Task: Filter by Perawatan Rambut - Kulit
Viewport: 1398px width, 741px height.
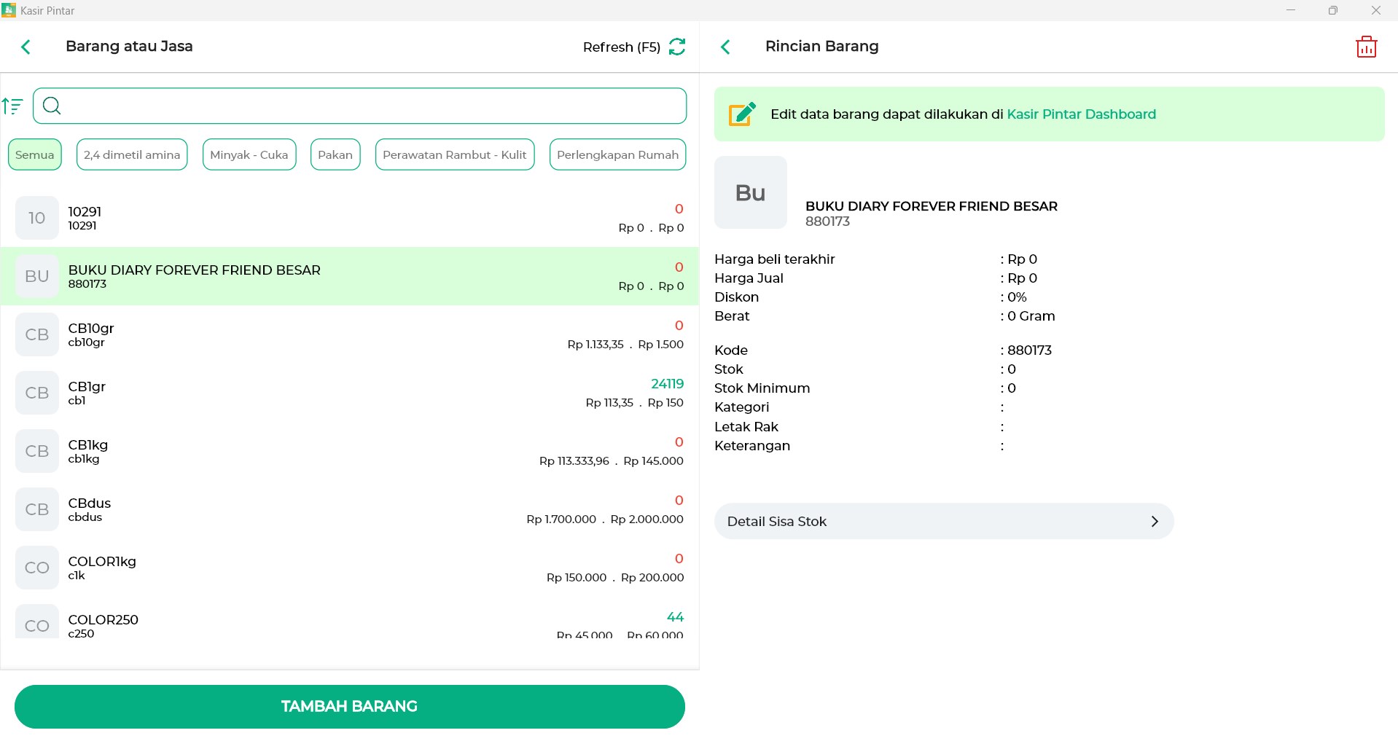Action: [x=455, y=154]
